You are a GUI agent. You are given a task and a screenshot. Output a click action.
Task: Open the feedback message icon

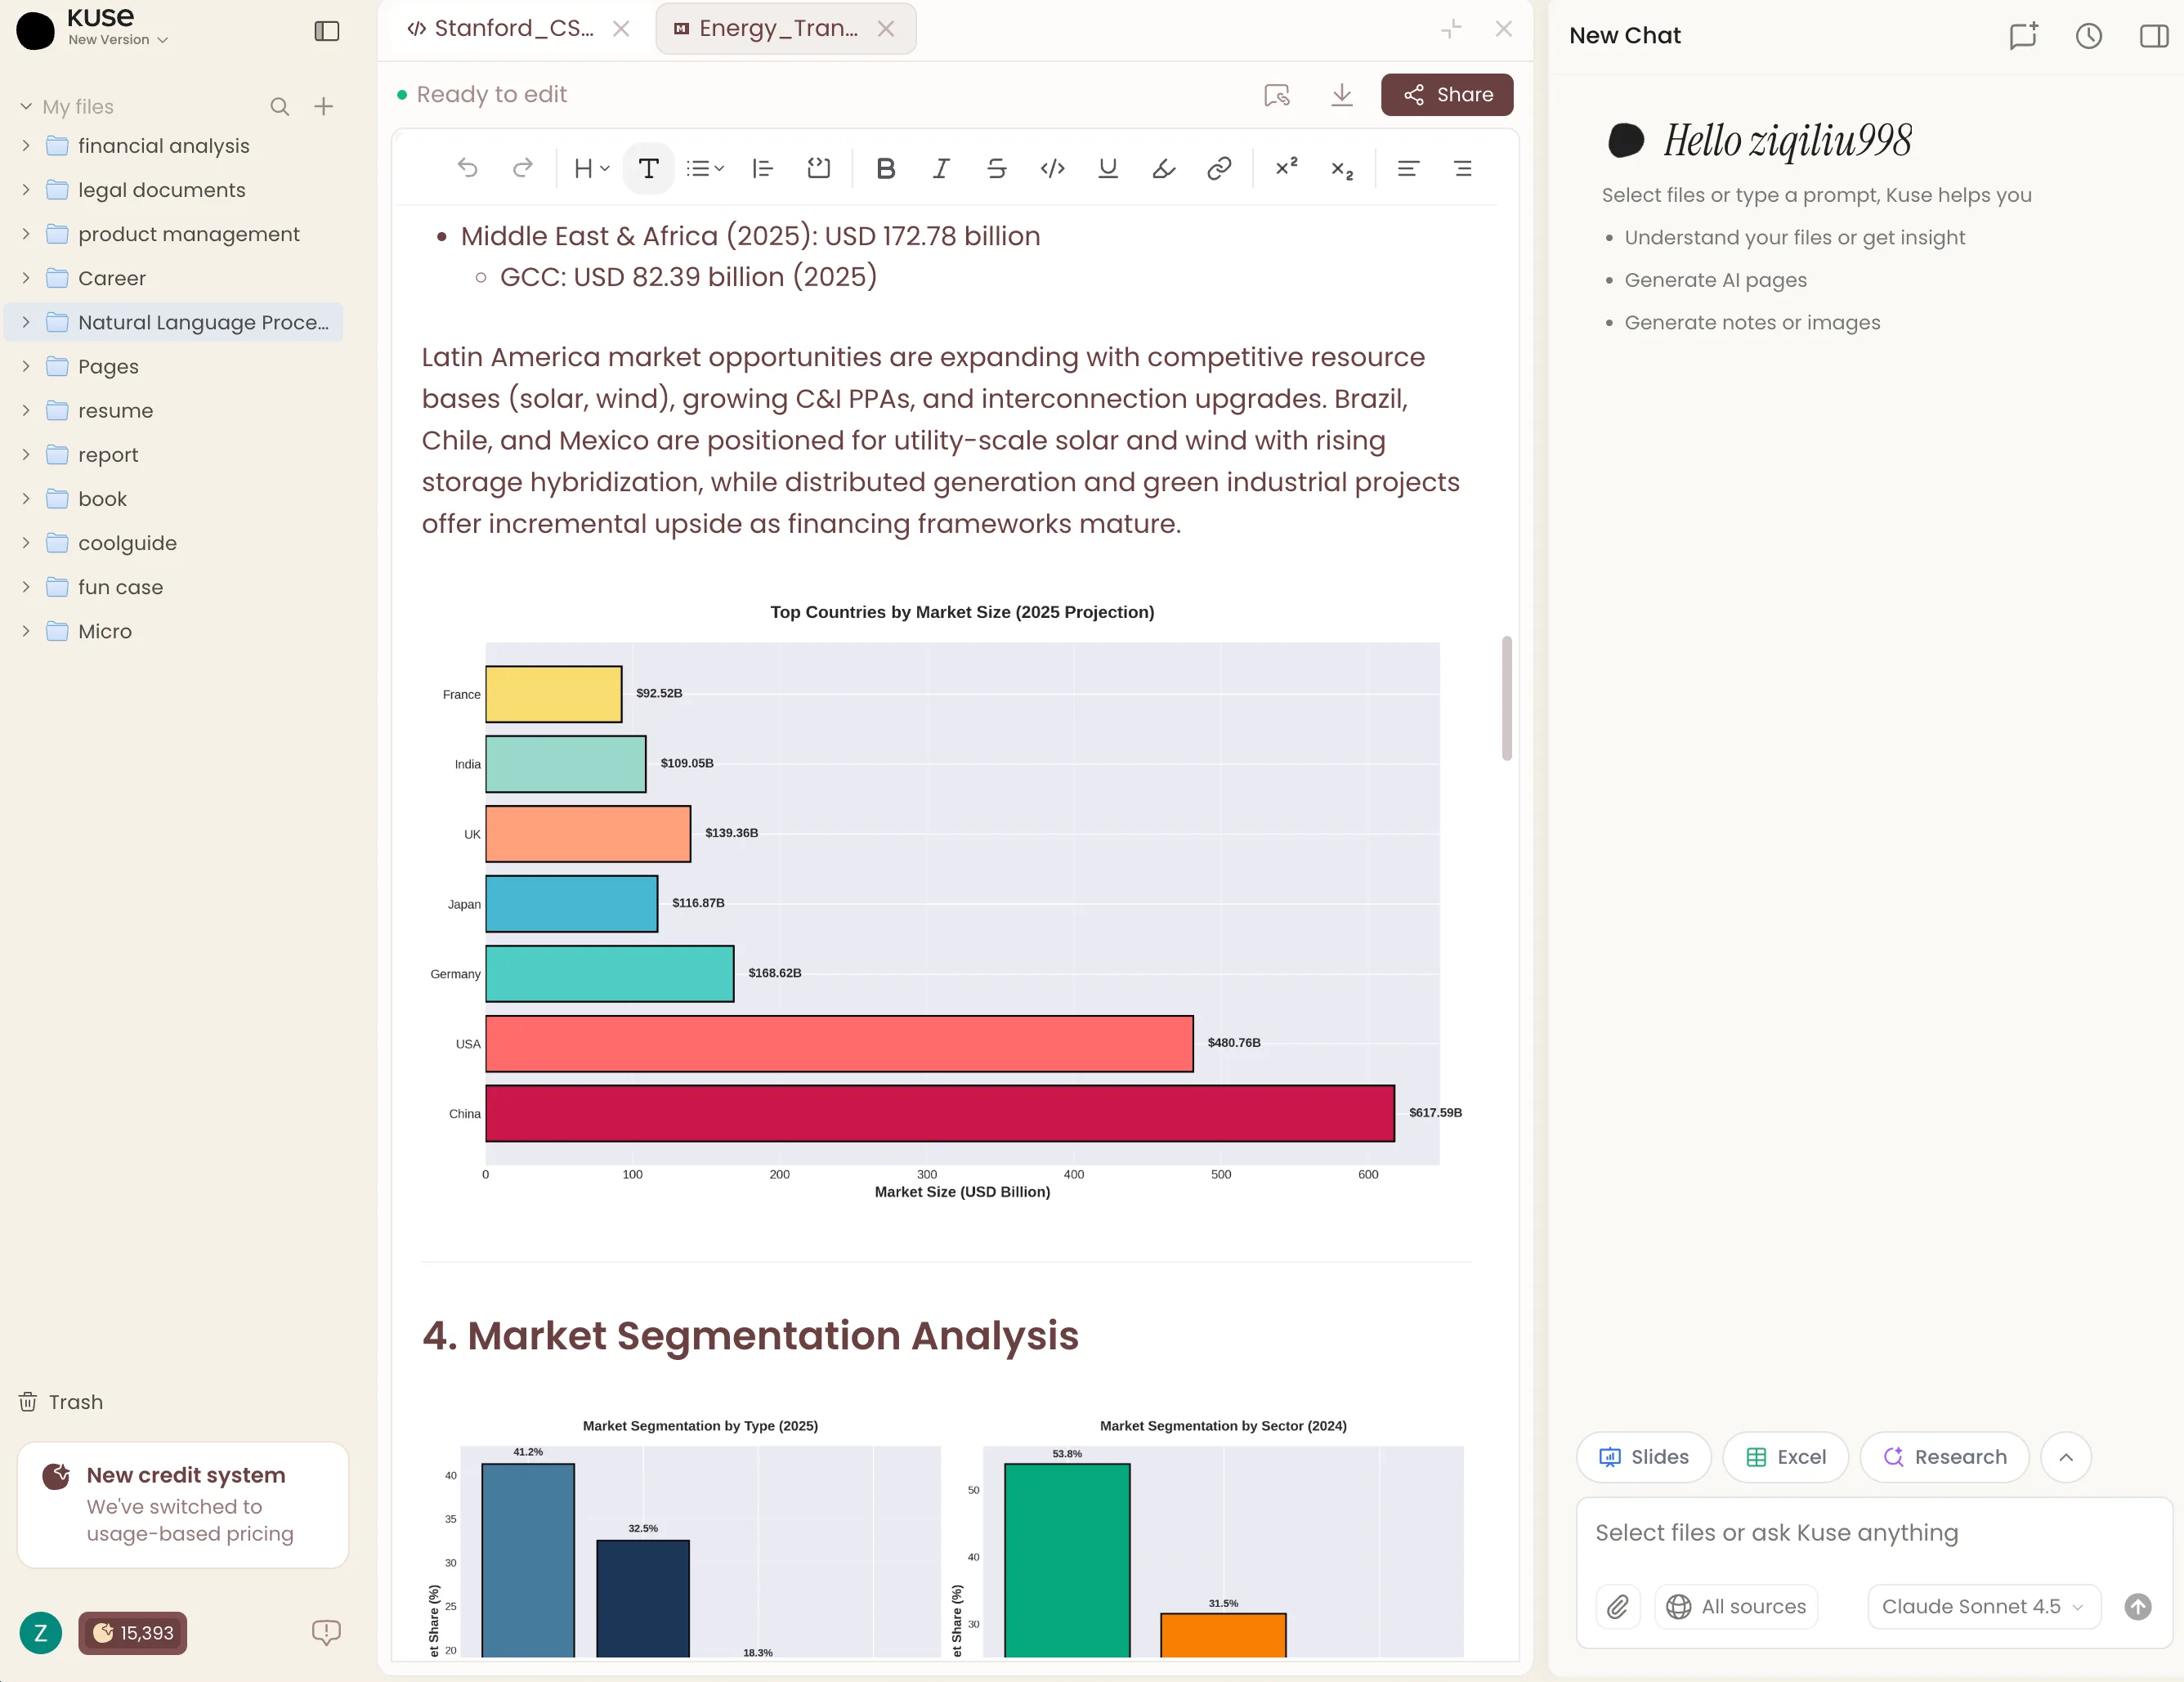pos(326,1633)
